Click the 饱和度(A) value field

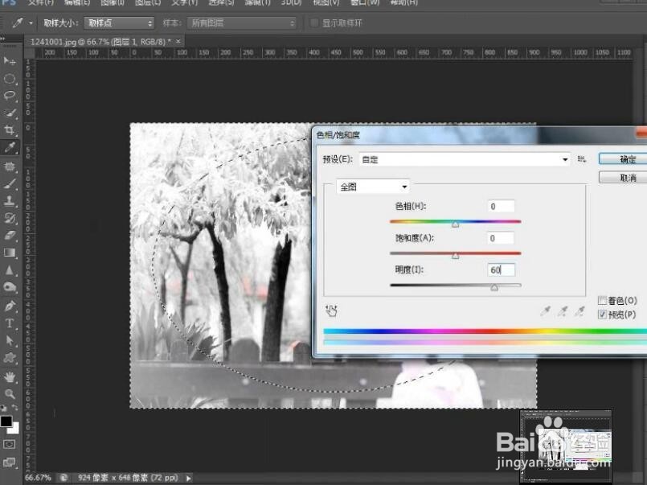coord(501,238)
